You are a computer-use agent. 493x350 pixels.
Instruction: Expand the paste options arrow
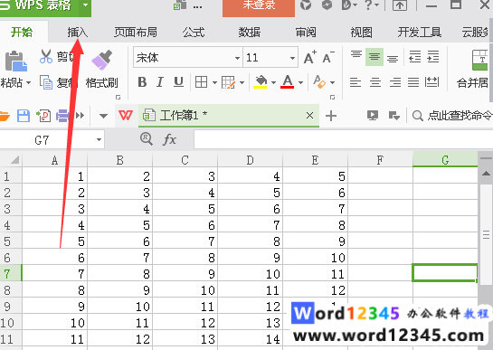pyautogui.click(x=28, y=83)
